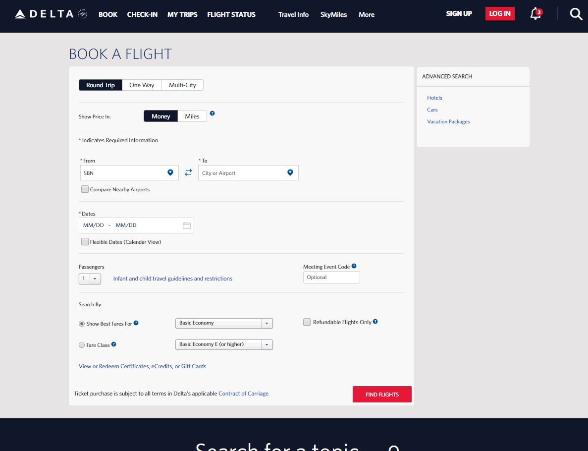
Task: Select Fare Class radio button
Action: [81, 345]
